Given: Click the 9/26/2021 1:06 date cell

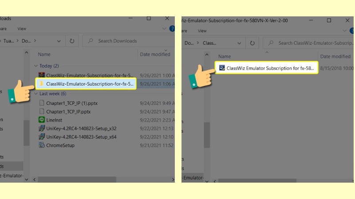Looking at the screenshot, I should coord(157,84).
